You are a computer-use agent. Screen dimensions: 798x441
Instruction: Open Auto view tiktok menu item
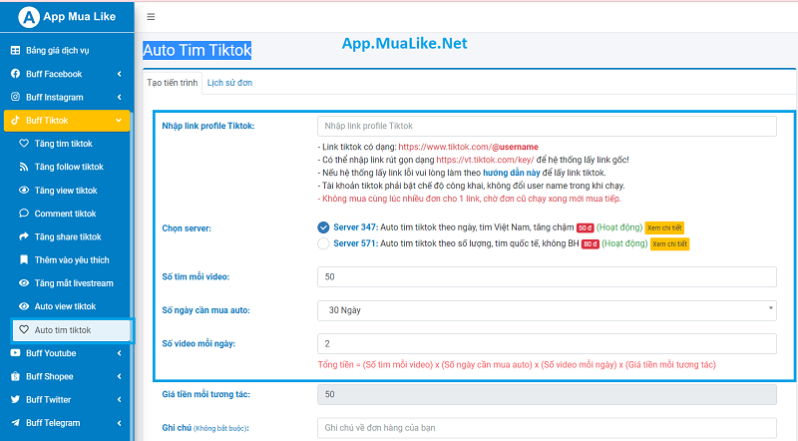[x=67, y=306]
